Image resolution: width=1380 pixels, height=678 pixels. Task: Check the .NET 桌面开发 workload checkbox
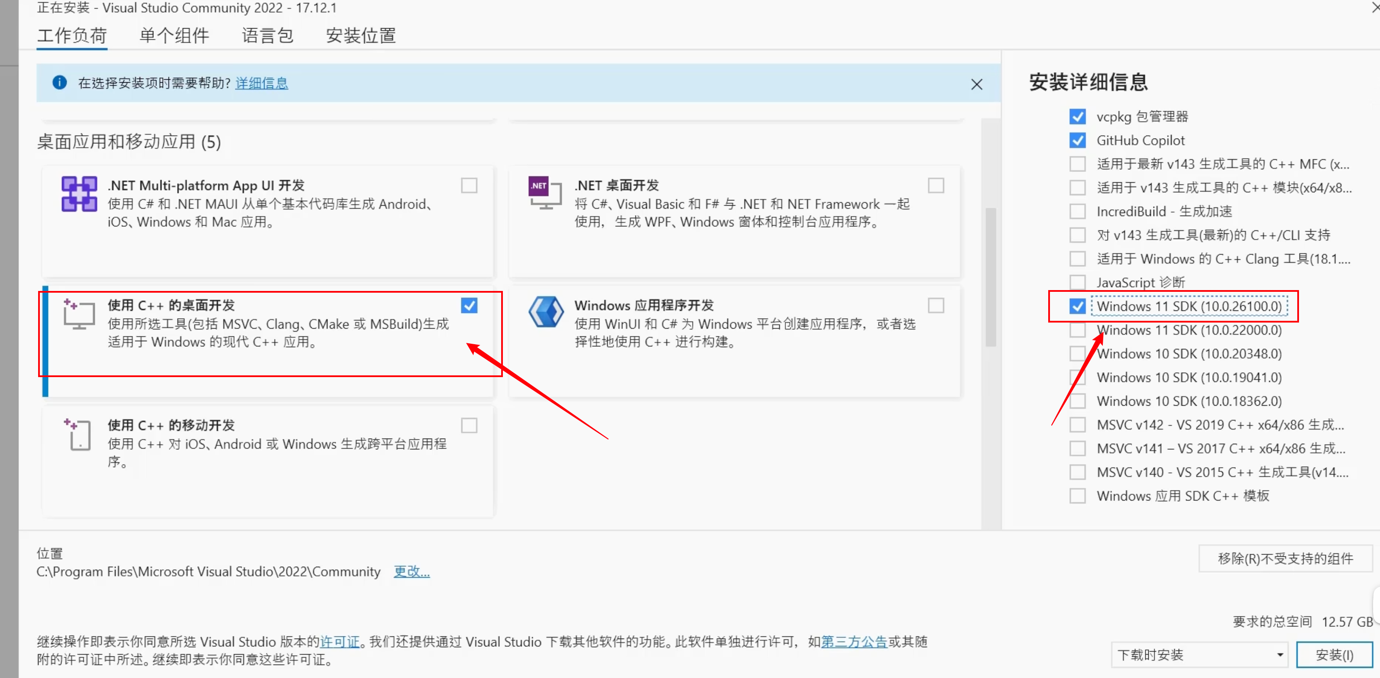coord(936,185)
